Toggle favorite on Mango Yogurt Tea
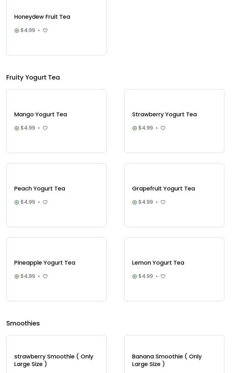This screenshot has height=373, width=237. [45, 128]
